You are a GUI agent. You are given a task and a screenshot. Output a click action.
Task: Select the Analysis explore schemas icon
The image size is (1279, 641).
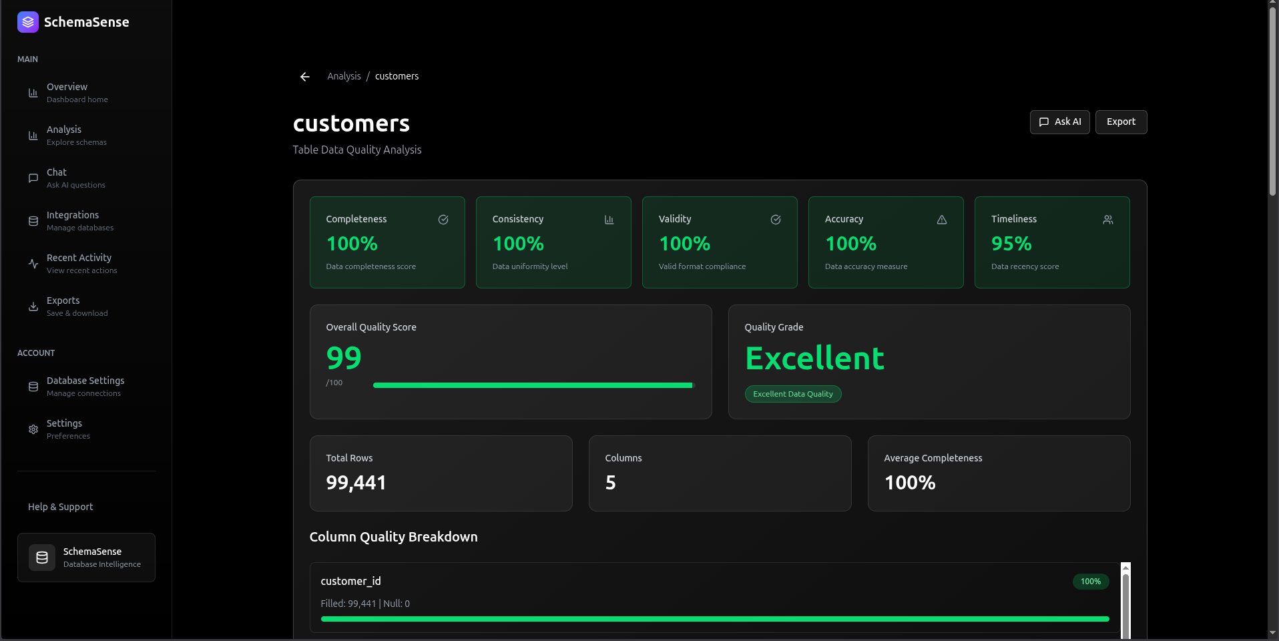[x=33, y=136]
